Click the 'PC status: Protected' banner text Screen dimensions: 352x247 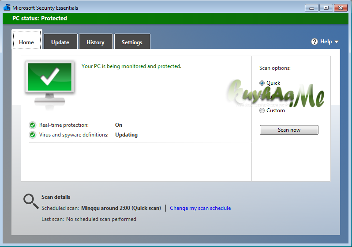click(x=40, y=18)
